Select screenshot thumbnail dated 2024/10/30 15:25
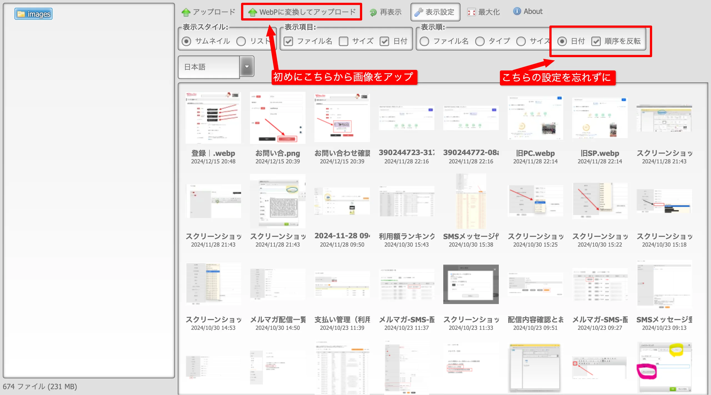711x395 pixels. pos(535,201)
